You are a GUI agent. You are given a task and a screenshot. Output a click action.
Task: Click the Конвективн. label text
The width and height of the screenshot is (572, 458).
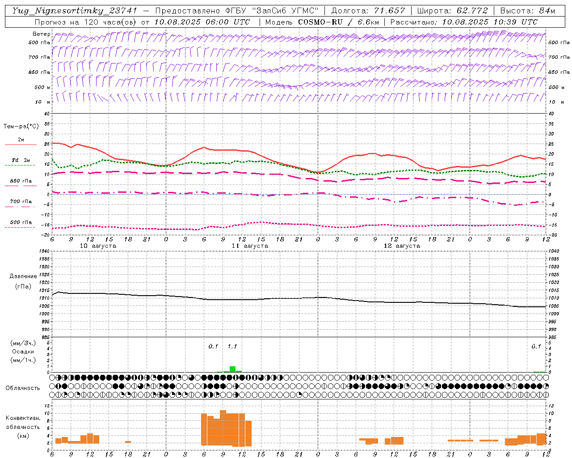(x=23, y=418)
